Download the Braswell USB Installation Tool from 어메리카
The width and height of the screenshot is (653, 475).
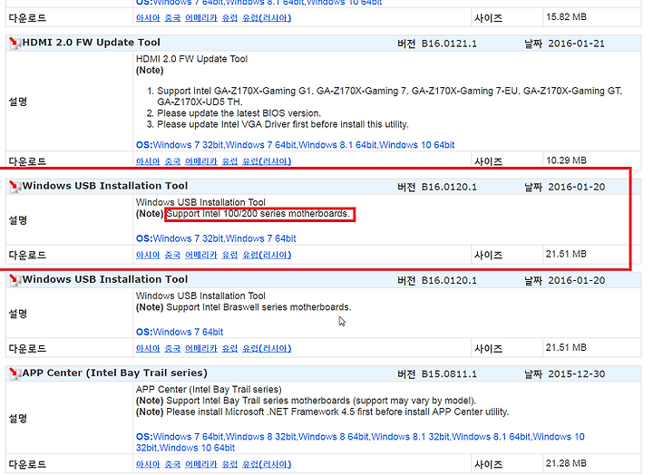coord(201,348)
